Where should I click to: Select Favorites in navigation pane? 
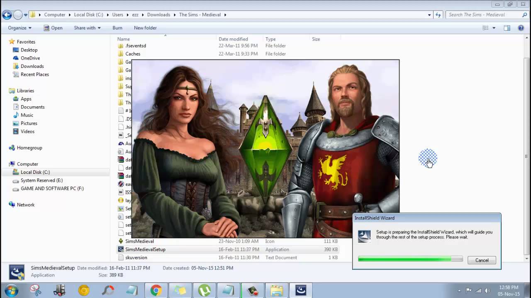[26, 42]
